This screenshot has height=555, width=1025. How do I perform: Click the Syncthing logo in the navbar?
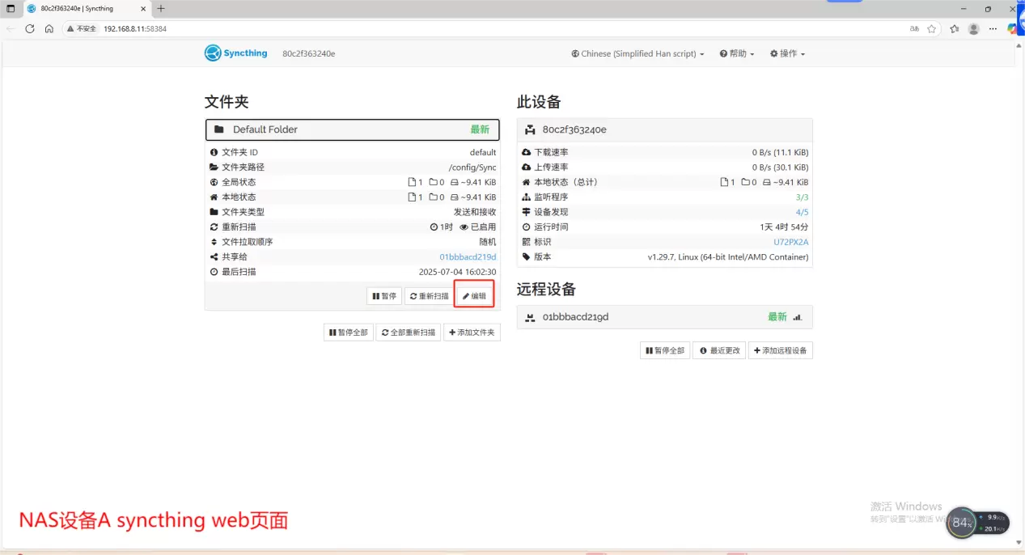pyautogui.click(x=235, y=53)
